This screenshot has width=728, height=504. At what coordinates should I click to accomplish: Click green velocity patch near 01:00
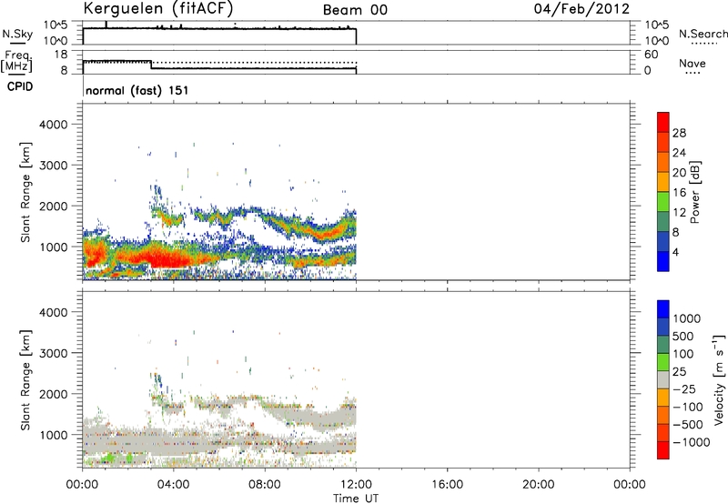[108, 458]
